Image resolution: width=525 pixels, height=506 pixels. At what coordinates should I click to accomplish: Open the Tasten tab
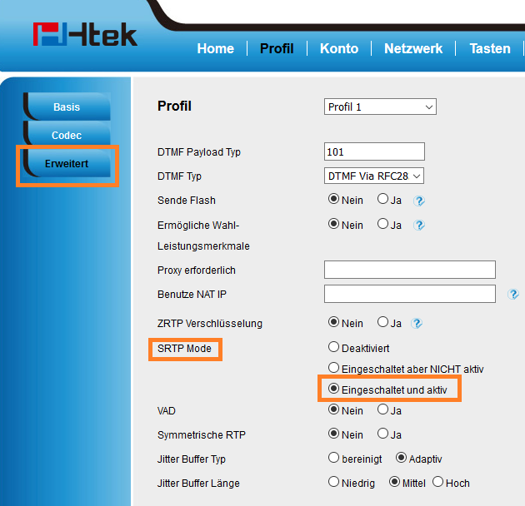[490, 48]
